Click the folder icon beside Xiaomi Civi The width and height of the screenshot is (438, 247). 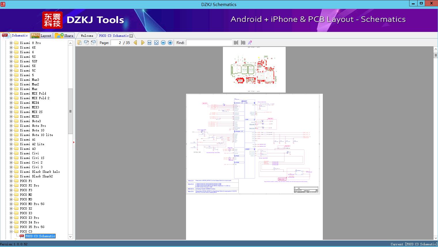coord(16,153)
